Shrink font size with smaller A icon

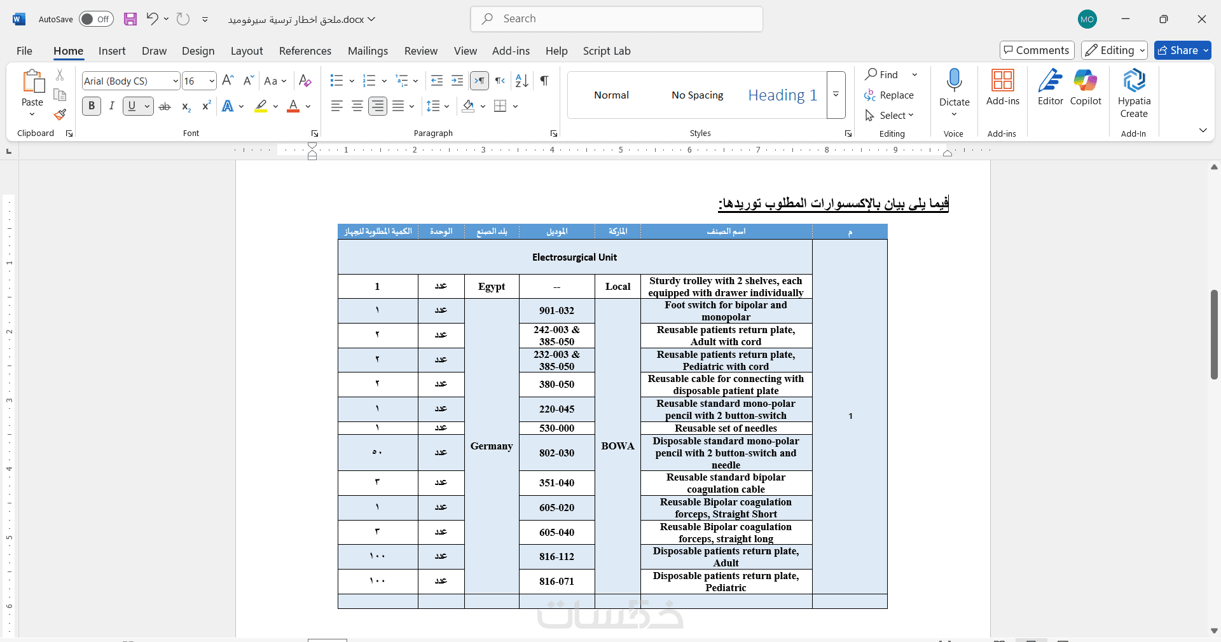[x=249, y=81]
